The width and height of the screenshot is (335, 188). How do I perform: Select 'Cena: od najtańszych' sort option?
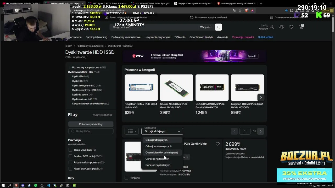pos(162,159)
